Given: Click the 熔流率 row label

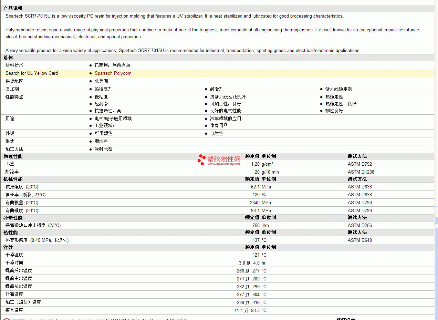Looking at the screenshot, I should (x=12, y=172).
